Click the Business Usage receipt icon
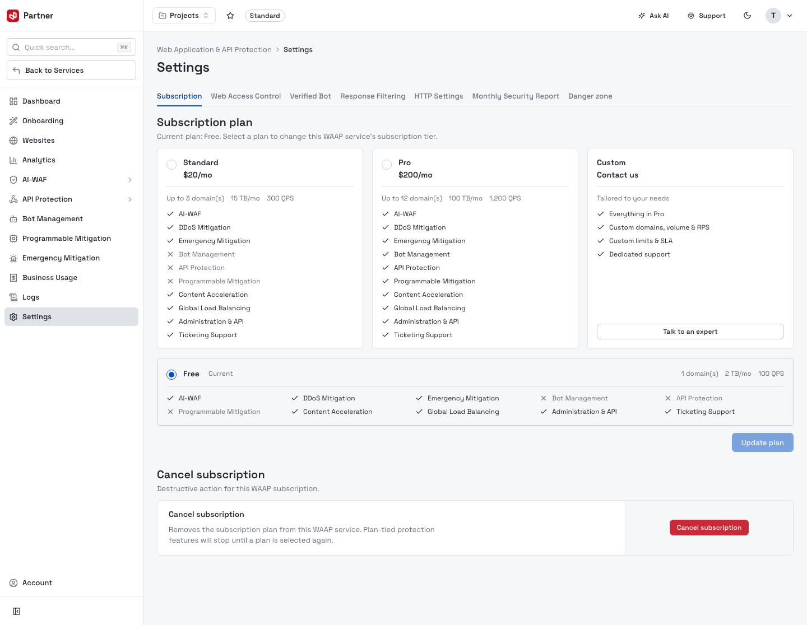 [x=13, y=278]
